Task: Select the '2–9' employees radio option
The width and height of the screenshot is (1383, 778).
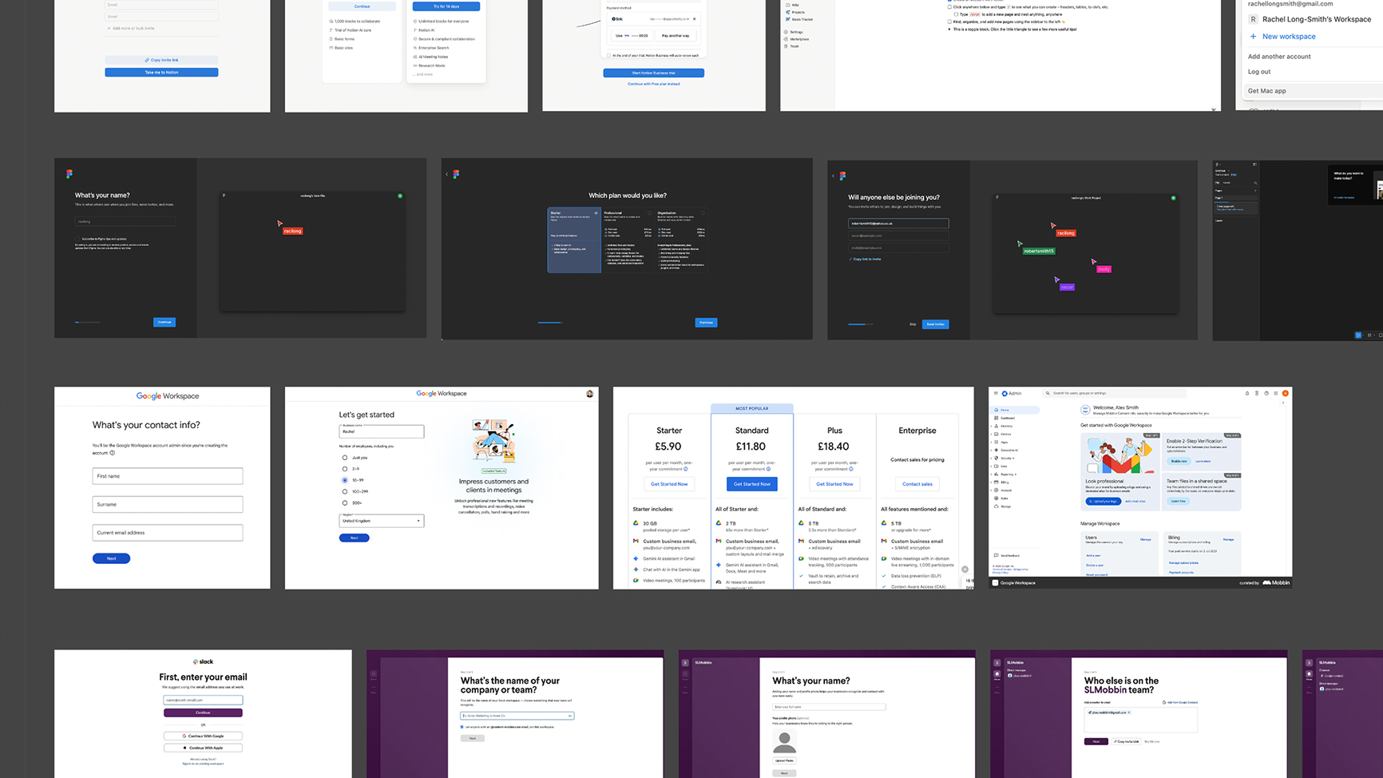Action: point(345,469)
